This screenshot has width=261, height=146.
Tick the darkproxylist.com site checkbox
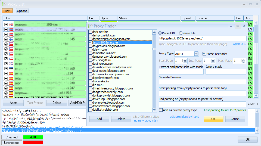pyautogui.click(x=90, y=35)
